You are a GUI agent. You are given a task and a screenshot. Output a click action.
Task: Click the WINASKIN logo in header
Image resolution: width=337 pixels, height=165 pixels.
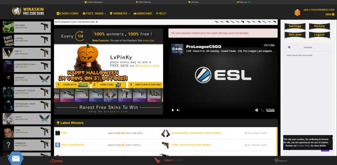(x=28, y=11)
